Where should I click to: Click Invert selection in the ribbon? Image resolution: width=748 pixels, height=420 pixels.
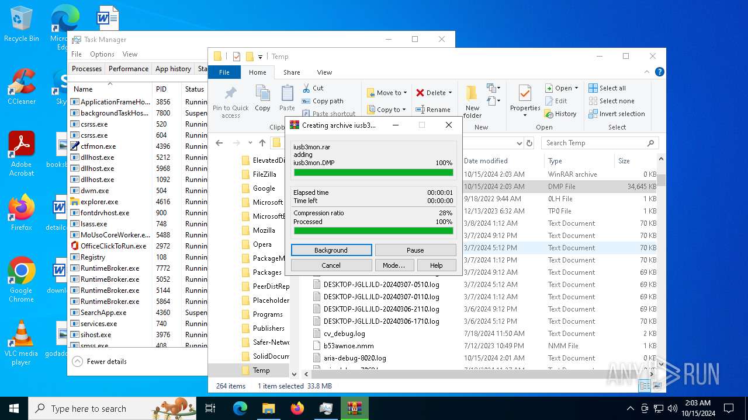(617, 114)
